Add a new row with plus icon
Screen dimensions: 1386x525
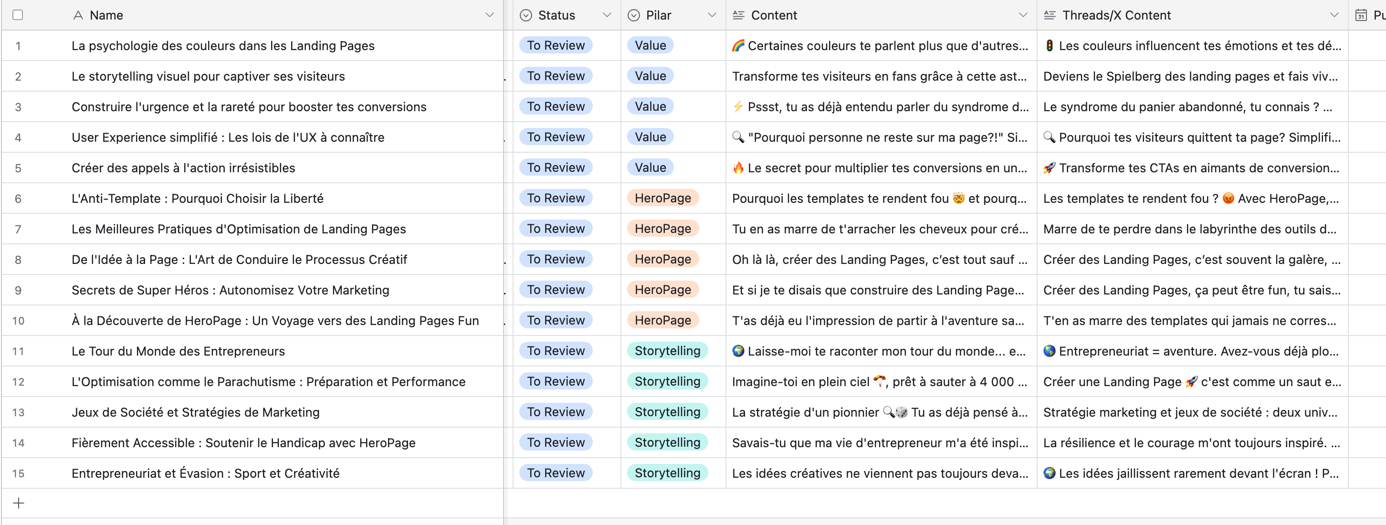18,503
